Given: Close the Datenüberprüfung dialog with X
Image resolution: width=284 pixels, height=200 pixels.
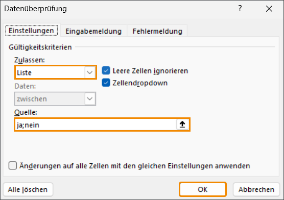Looking at the screenshot, I should point(269,9).
